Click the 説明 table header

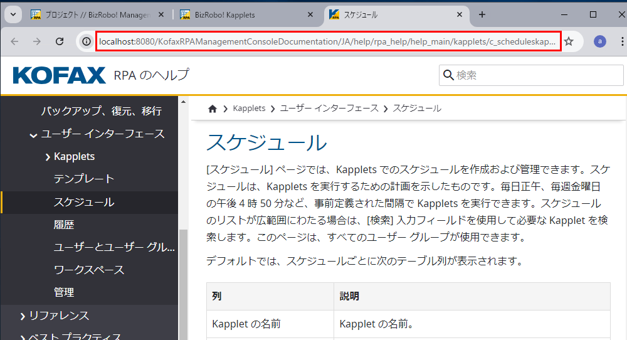click(472, 296)
